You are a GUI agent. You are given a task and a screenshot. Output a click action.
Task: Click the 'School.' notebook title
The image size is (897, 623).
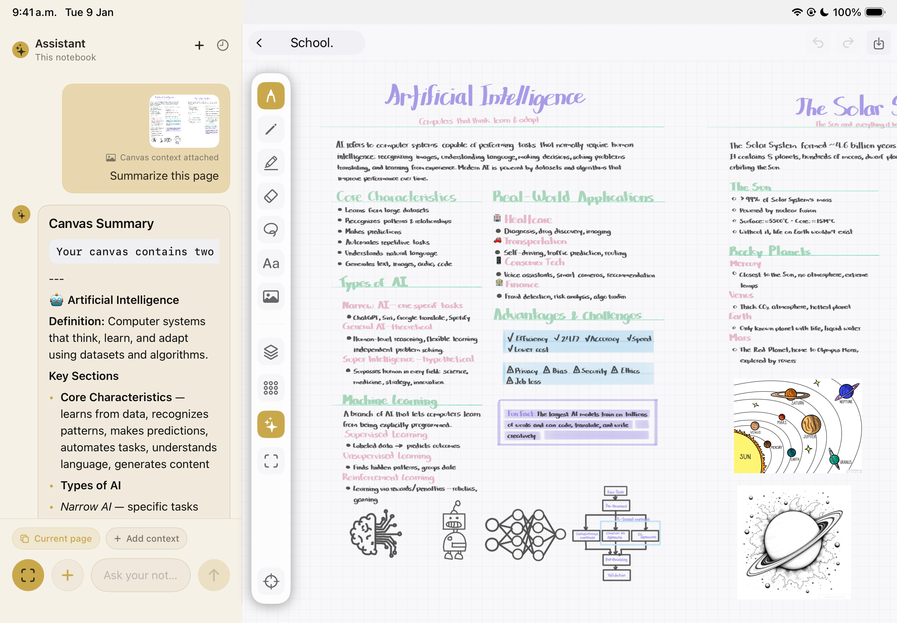click(312, 43)
